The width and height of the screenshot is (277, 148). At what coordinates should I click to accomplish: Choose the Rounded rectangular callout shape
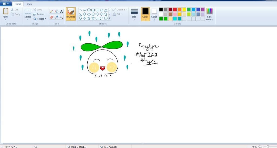click(97, 18)
